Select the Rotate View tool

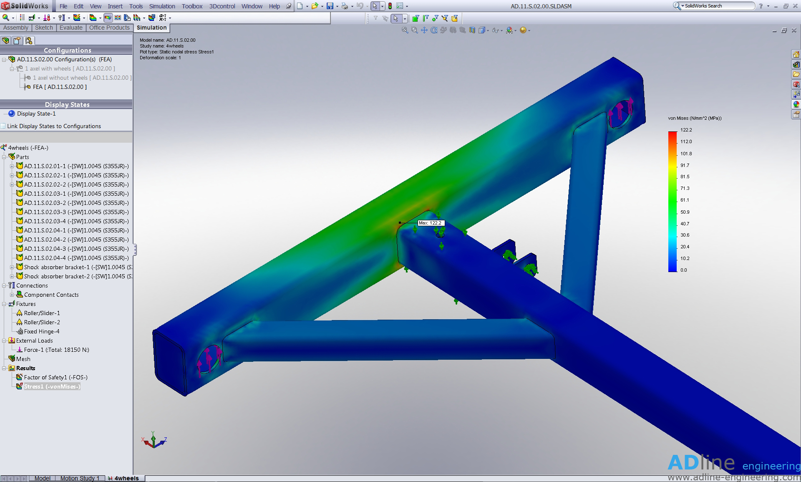434,30
